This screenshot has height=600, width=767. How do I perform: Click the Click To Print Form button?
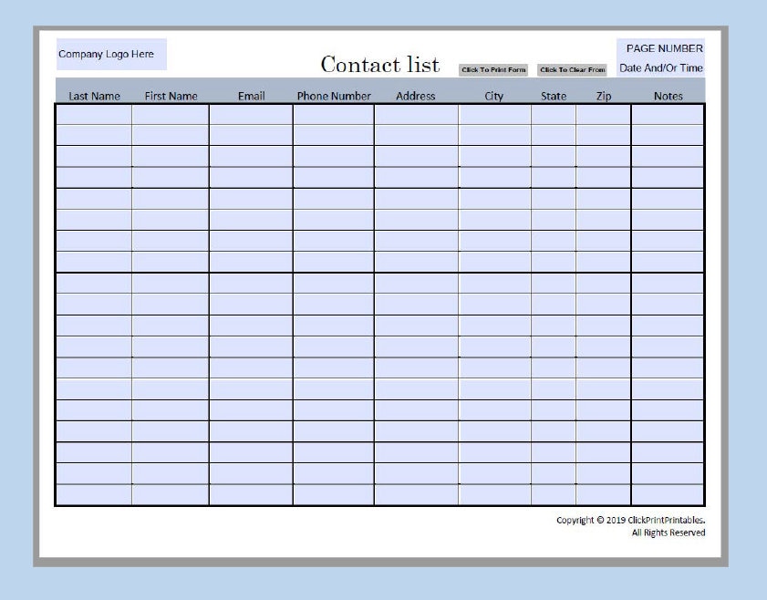(x=493, y=68)
